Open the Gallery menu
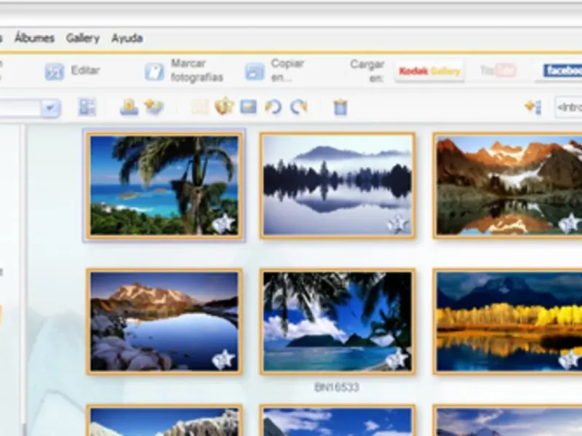Viewport: 582px width, 436px height. (83, 38)
